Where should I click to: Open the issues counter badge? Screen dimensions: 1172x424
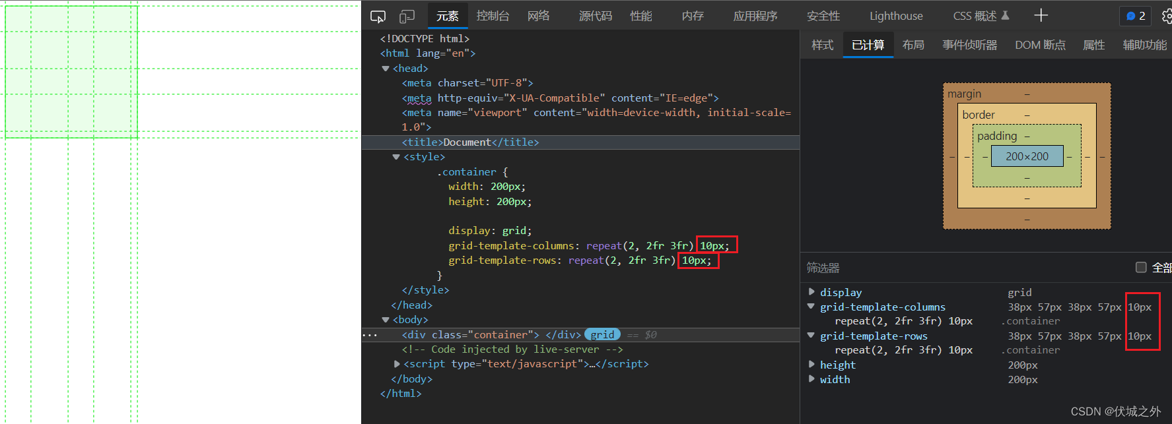(x=1135, y=16)
